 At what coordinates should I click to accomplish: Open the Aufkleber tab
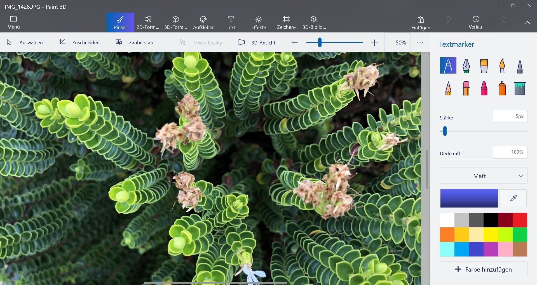[x=203, y=22]
